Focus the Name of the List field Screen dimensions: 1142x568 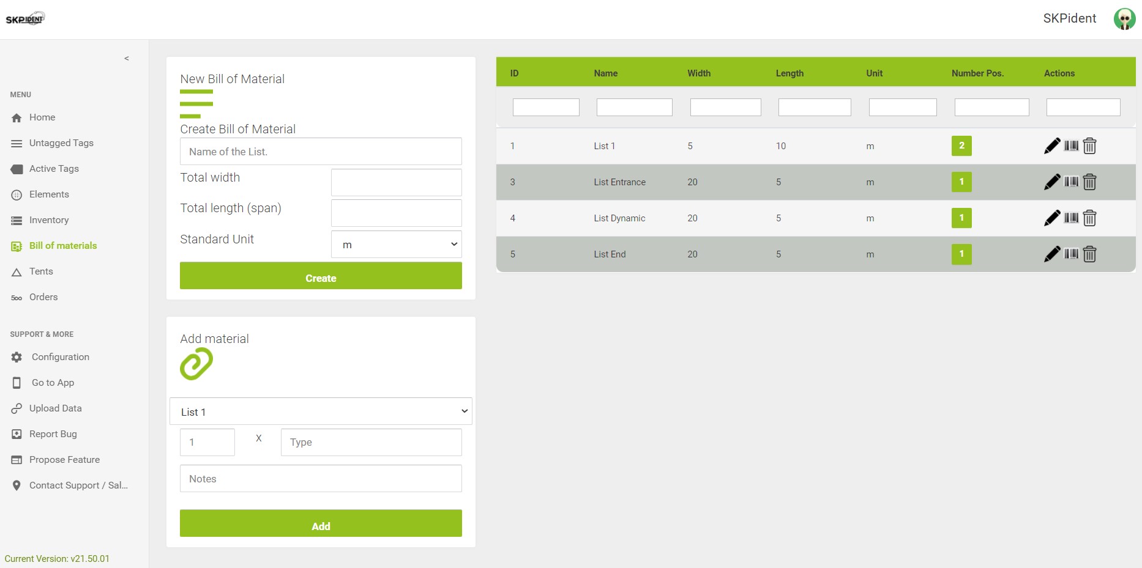point(321,152)
